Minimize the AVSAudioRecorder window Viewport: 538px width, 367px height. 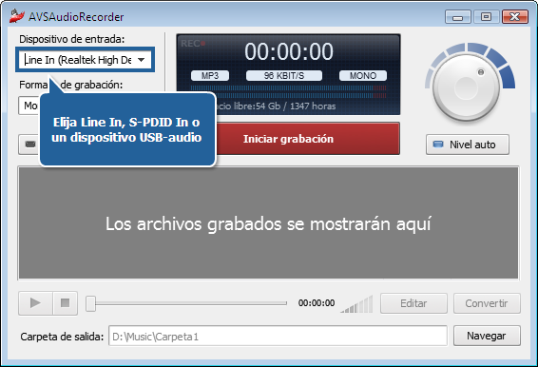coord(458,17)
